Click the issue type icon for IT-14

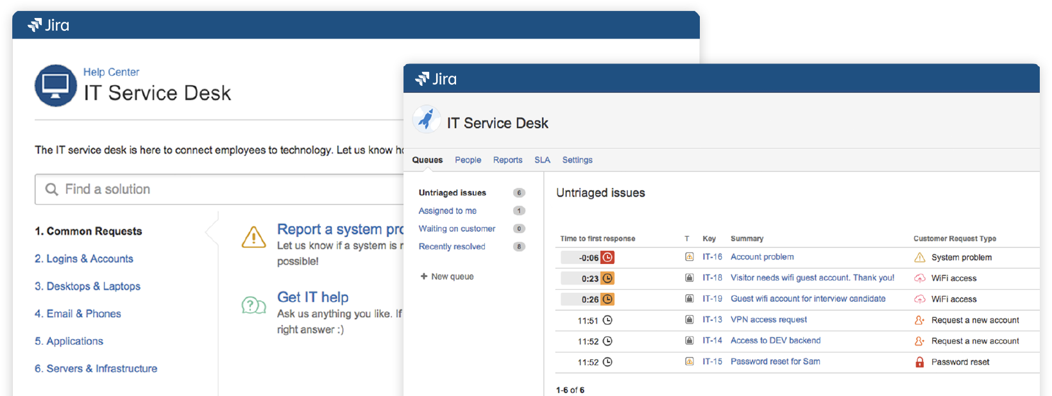coord(689,341)
